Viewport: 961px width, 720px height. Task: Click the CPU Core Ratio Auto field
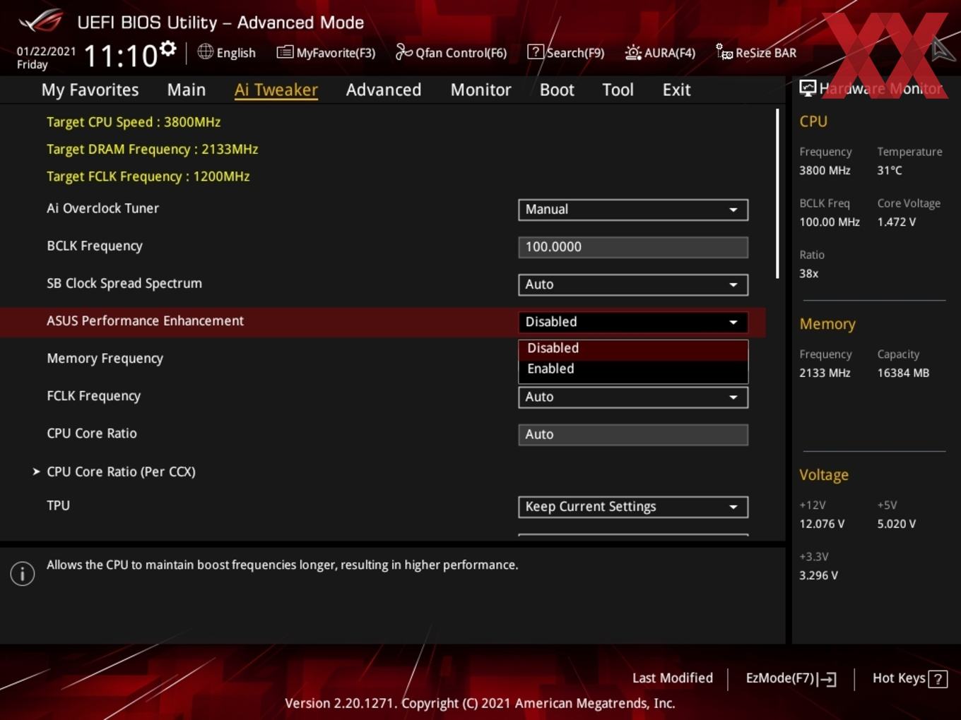(633, 435)
